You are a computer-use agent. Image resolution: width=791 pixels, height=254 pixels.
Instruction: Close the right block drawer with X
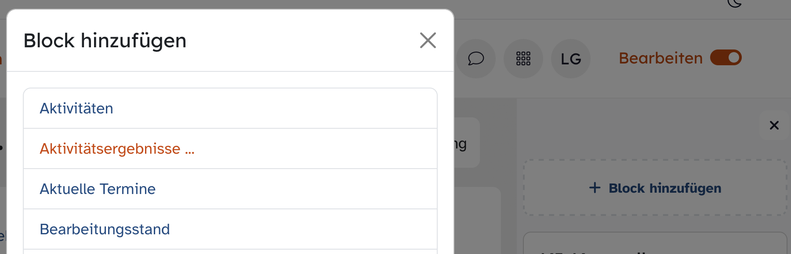774,126
